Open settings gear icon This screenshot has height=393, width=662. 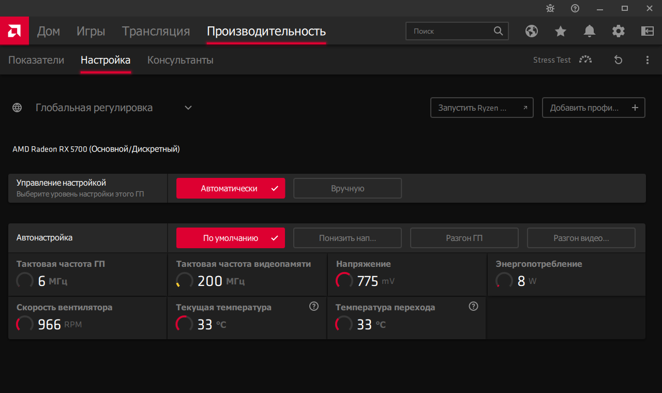pyautogui.click(x=619, y=31)
